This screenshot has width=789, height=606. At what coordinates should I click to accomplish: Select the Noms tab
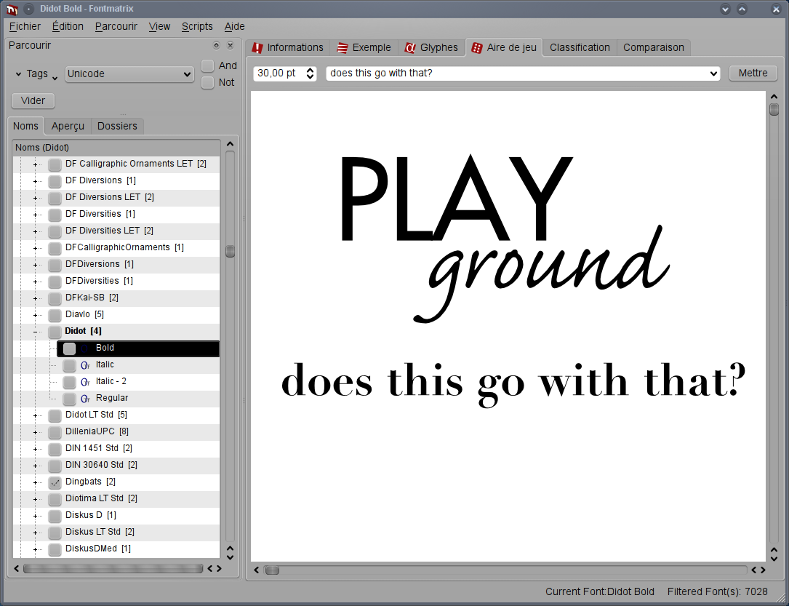click(x=25, y=126)
